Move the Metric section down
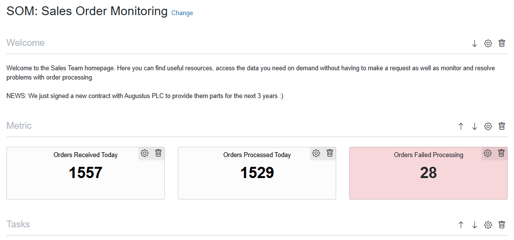The height and width of the screenshot is (240, 514). point(474,126)
